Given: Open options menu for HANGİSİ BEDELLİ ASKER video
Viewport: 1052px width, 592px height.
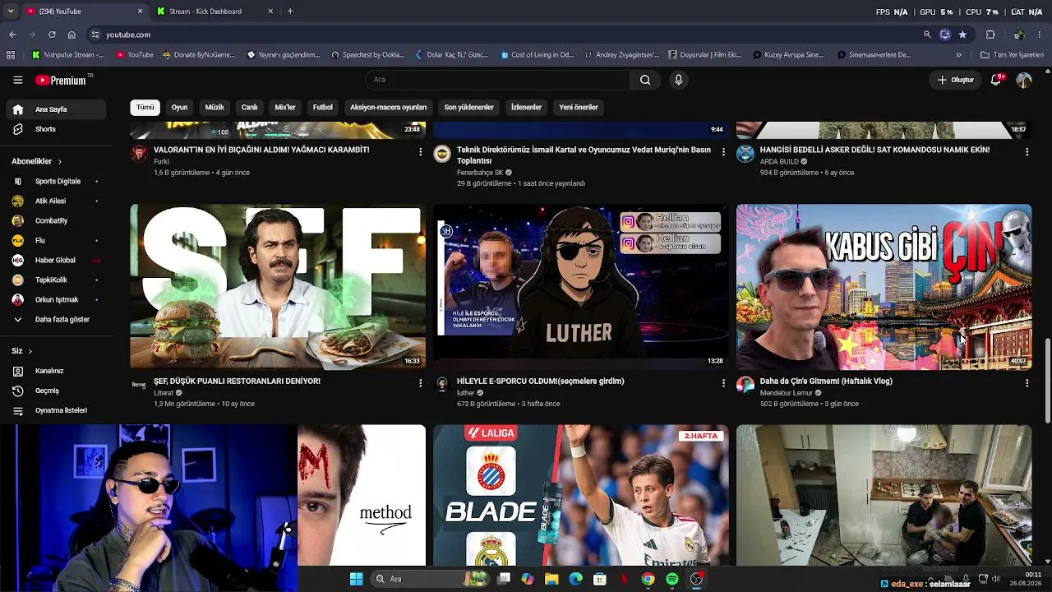Looking at the screenshot, I should [x=1027, y=152].
